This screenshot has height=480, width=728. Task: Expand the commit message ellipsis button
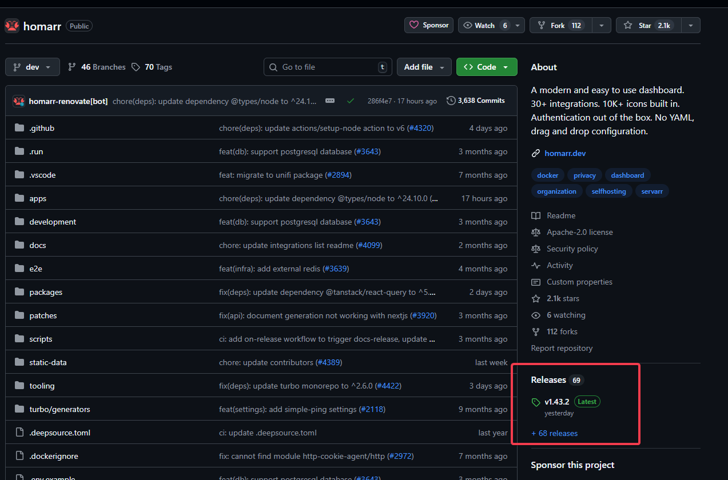pyautogui.click(x=330, y=101)
